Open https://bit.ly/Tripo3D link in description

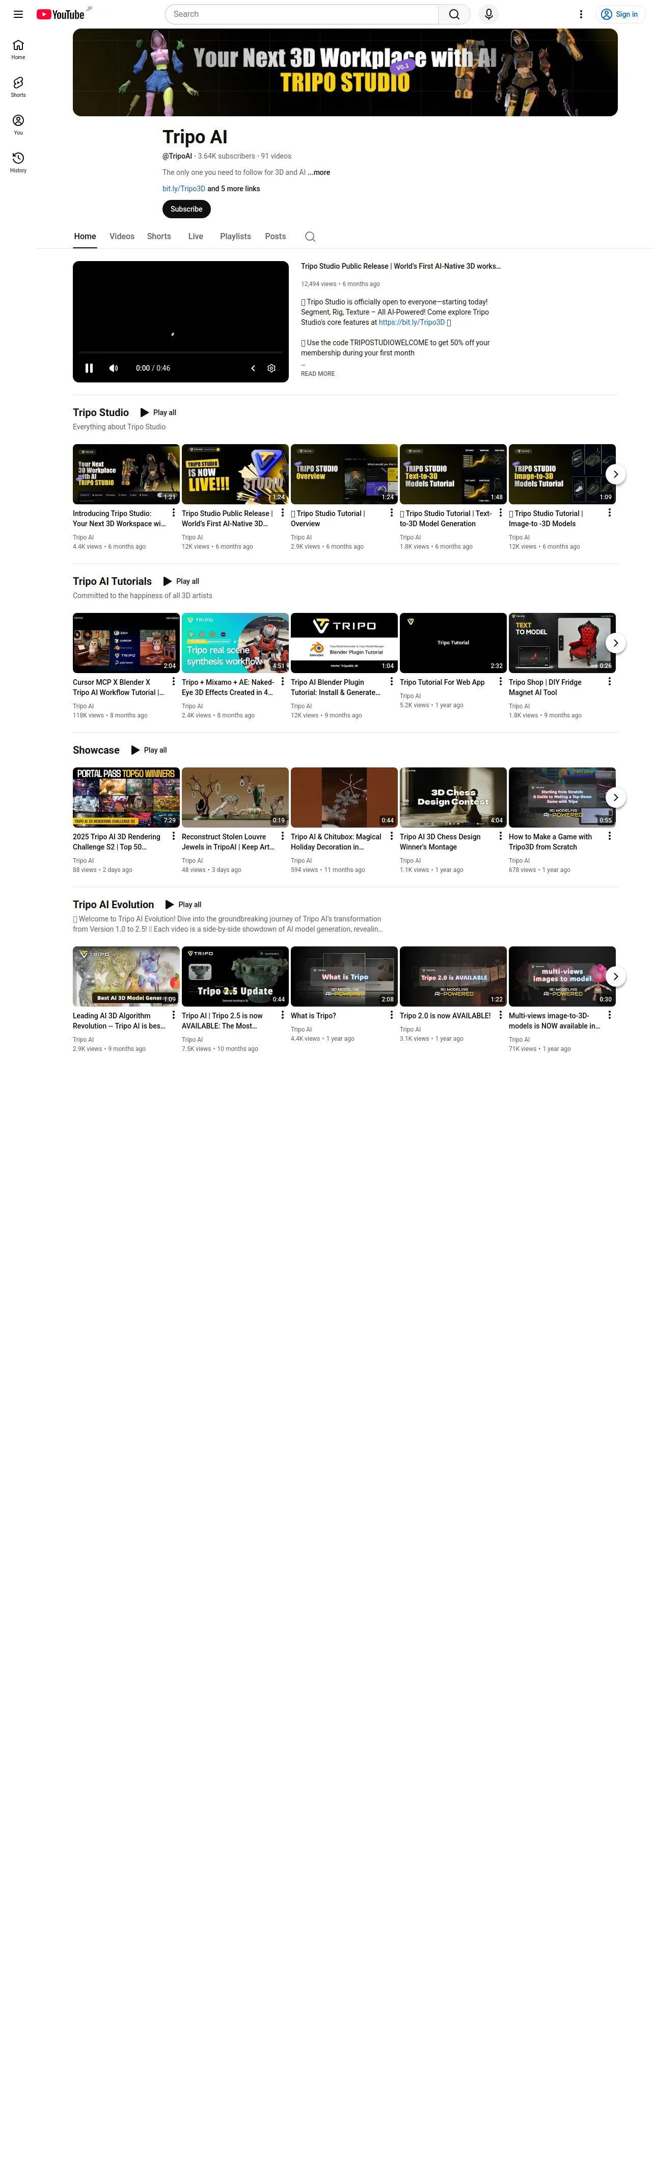pos(411,323)
